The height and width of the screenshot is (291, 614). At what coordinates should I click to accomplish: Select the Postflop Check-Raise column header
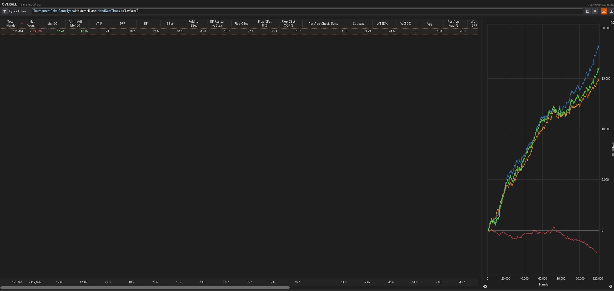tap(323, 24)
